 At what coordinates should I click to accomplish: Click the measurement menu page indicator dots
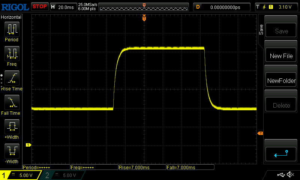click(x=1, y=81)
